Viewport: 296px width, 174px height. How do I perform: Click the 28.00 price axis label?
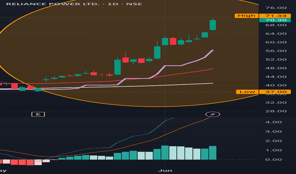[x=276, y=111]
